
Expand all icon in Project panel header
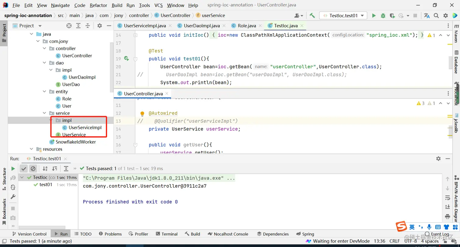78,26
